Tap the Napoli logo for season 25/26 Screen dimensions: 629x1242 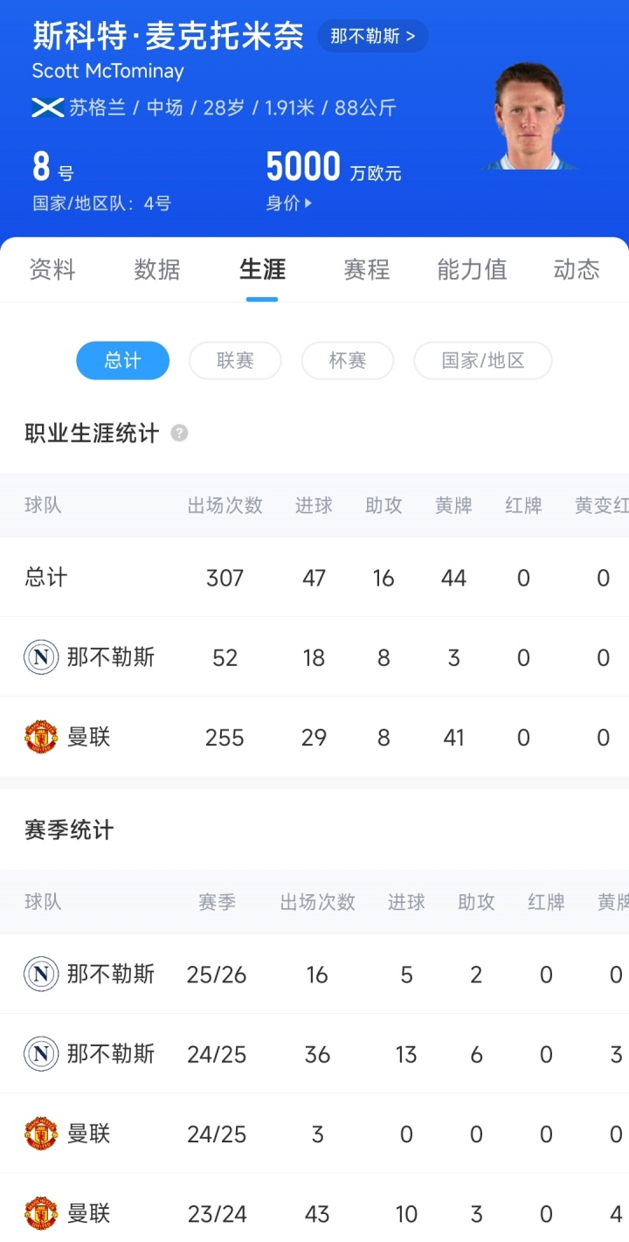point(41,975)
